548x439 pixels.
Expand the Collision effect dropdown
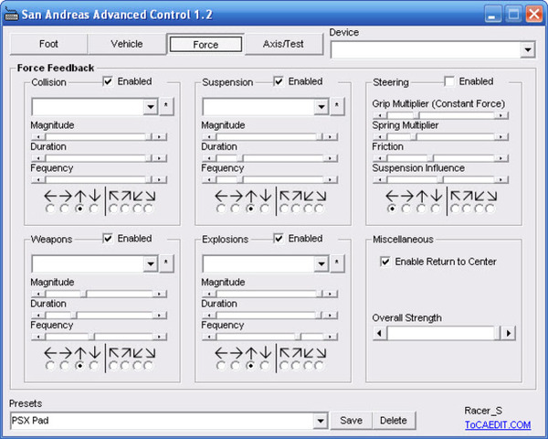tap(151, 106)
